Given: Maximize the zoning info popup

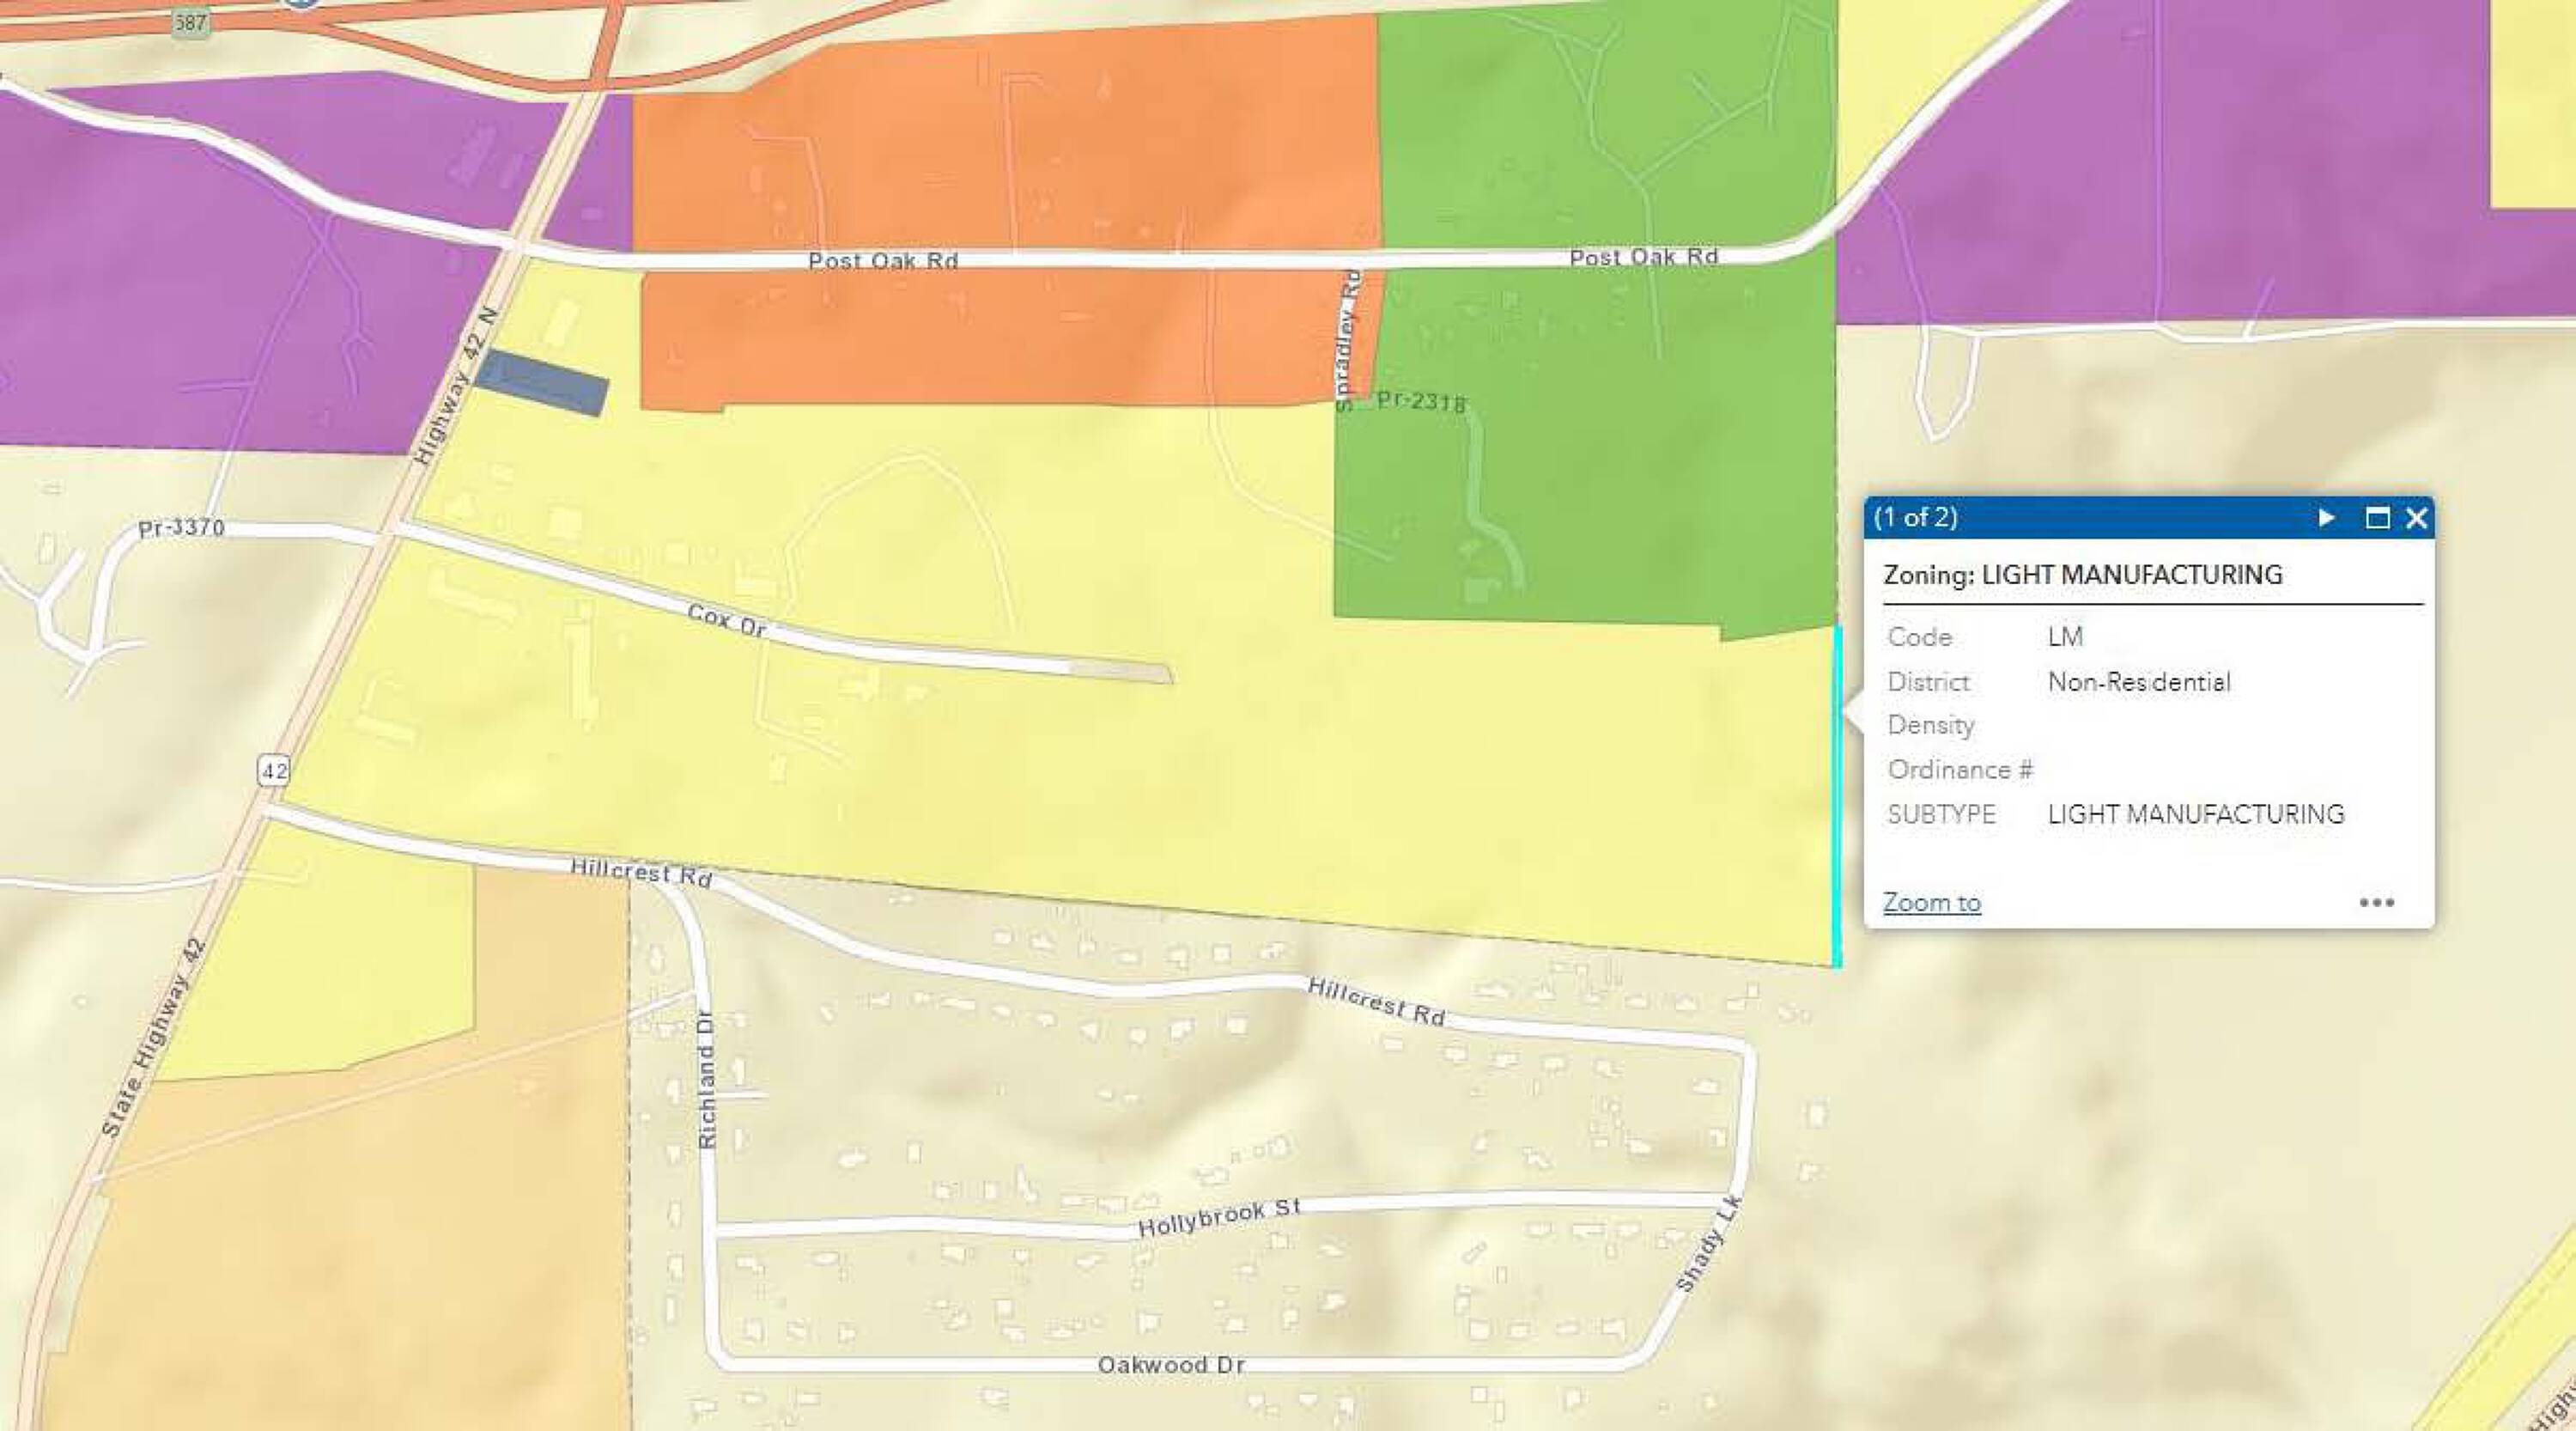Looking at the screenshot, I should [2377, 518].
